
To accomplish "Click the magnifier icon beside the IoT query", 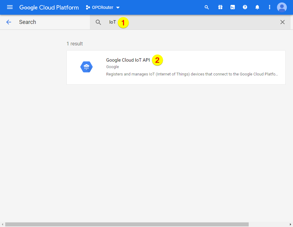I will tap(98, 22).
